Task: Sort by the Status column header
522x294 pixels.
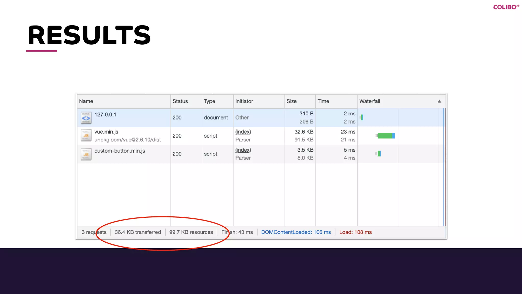Action: [x=180, y=101]
